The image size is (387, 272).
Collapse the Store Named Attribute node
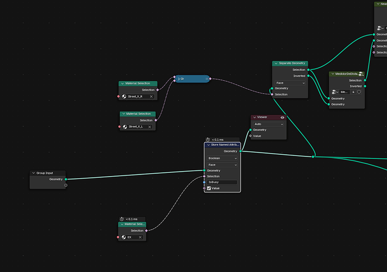pos(209,145)
